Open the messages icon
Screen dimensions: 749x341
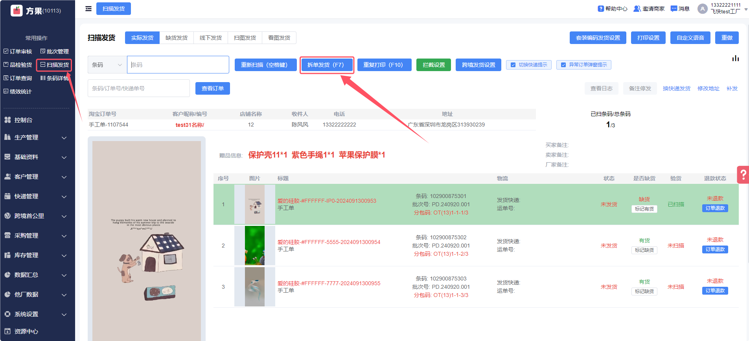[674, 9]
